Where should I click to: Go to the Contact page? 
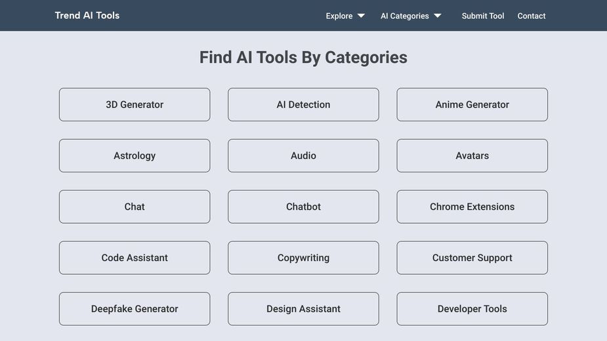531,16
